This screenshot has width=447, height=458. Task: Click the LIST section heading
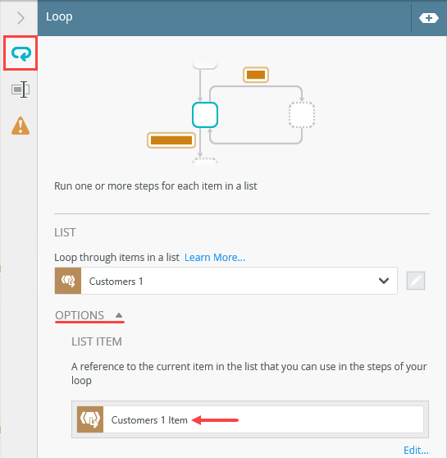(65, 232)
